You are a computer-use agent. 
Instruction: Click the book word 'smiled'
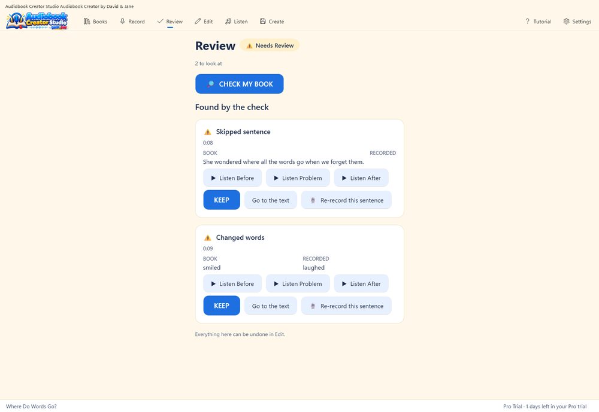pos(211,267)
